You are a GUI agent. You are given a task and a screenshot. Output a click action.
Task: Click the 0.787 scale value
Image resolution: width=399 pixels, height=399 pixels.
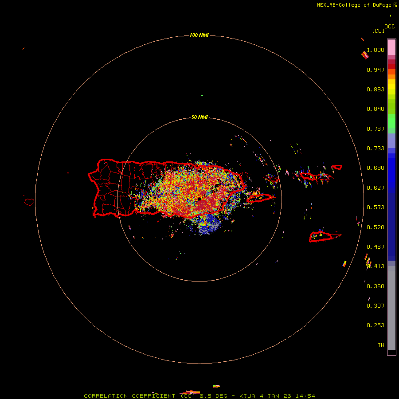(x=376, y=129)
